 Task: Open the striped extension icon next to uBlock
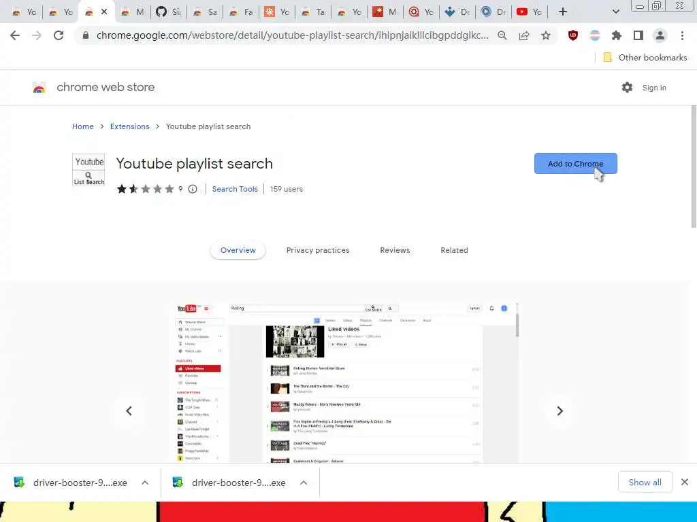tap(595, 35)
